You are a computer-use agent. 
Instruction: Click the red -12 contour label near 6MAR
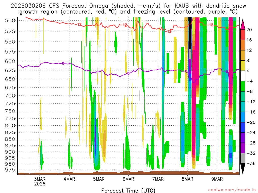pos(123,25)
